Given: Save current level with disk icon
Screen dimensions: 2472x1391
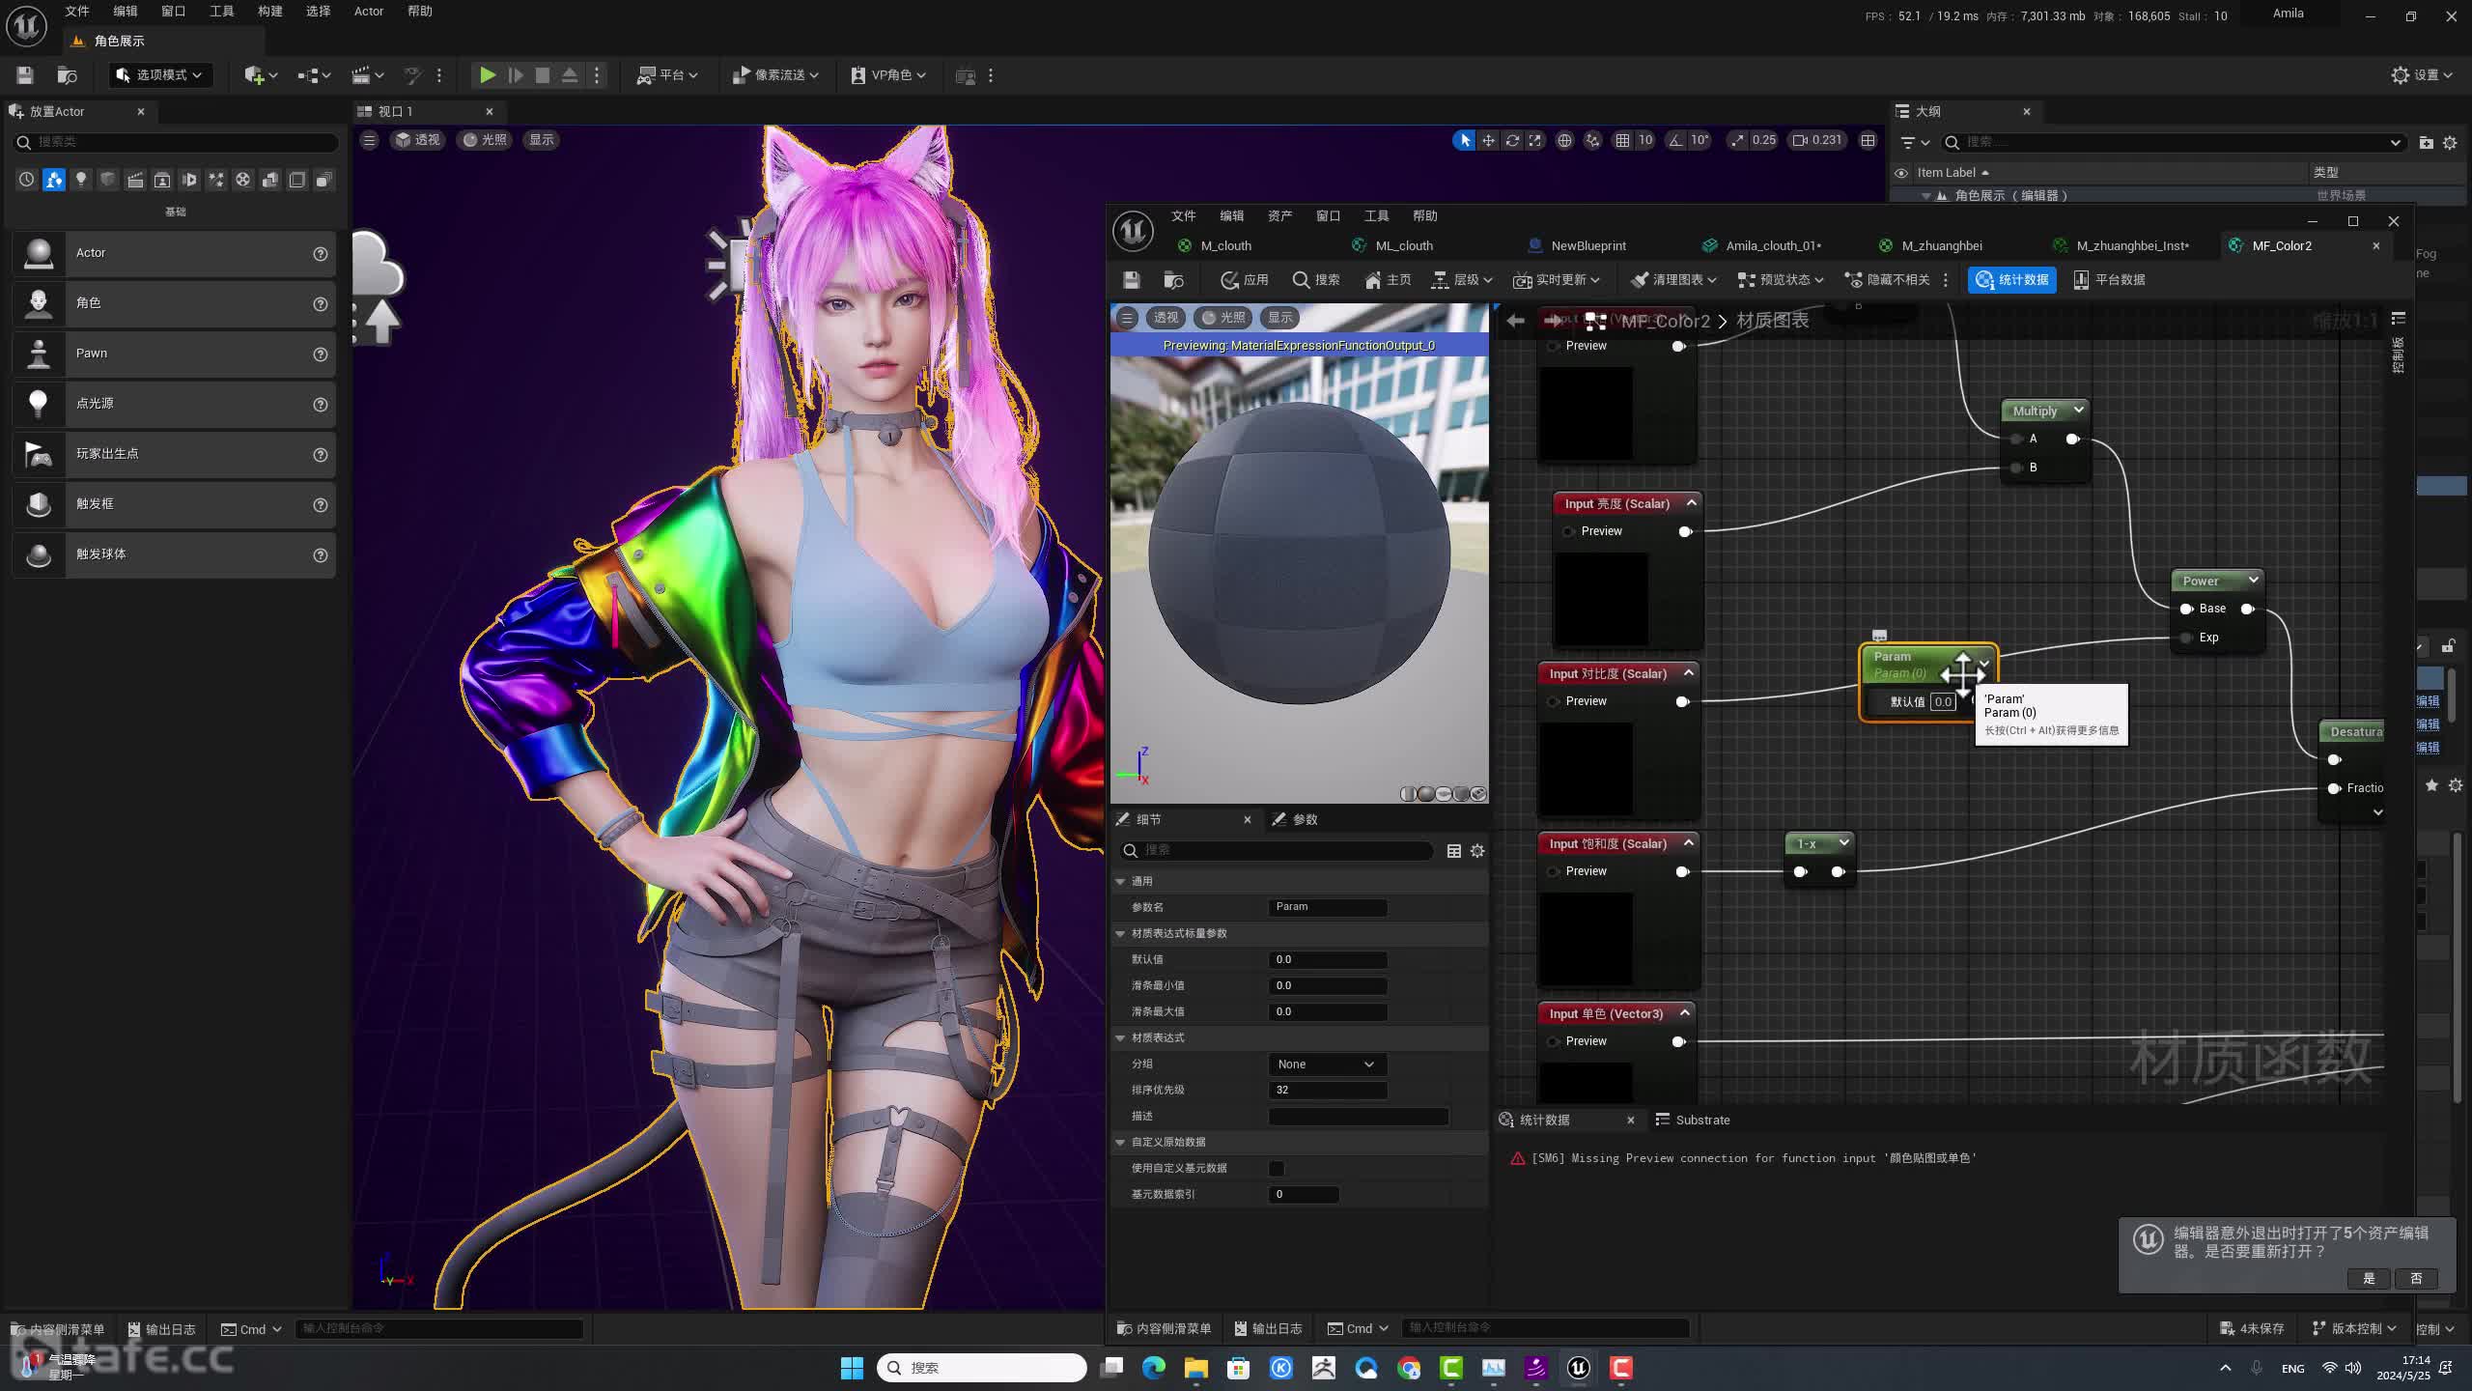Looking at the screenshot, I should pyautogui.click(x=25, y=75).
